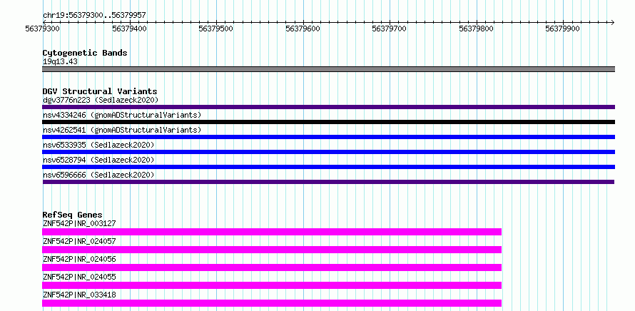The height and width of the screenshot is (311, 635).
Task: Click the 56379900 ruler coordinate
Action: click(562, 29)
